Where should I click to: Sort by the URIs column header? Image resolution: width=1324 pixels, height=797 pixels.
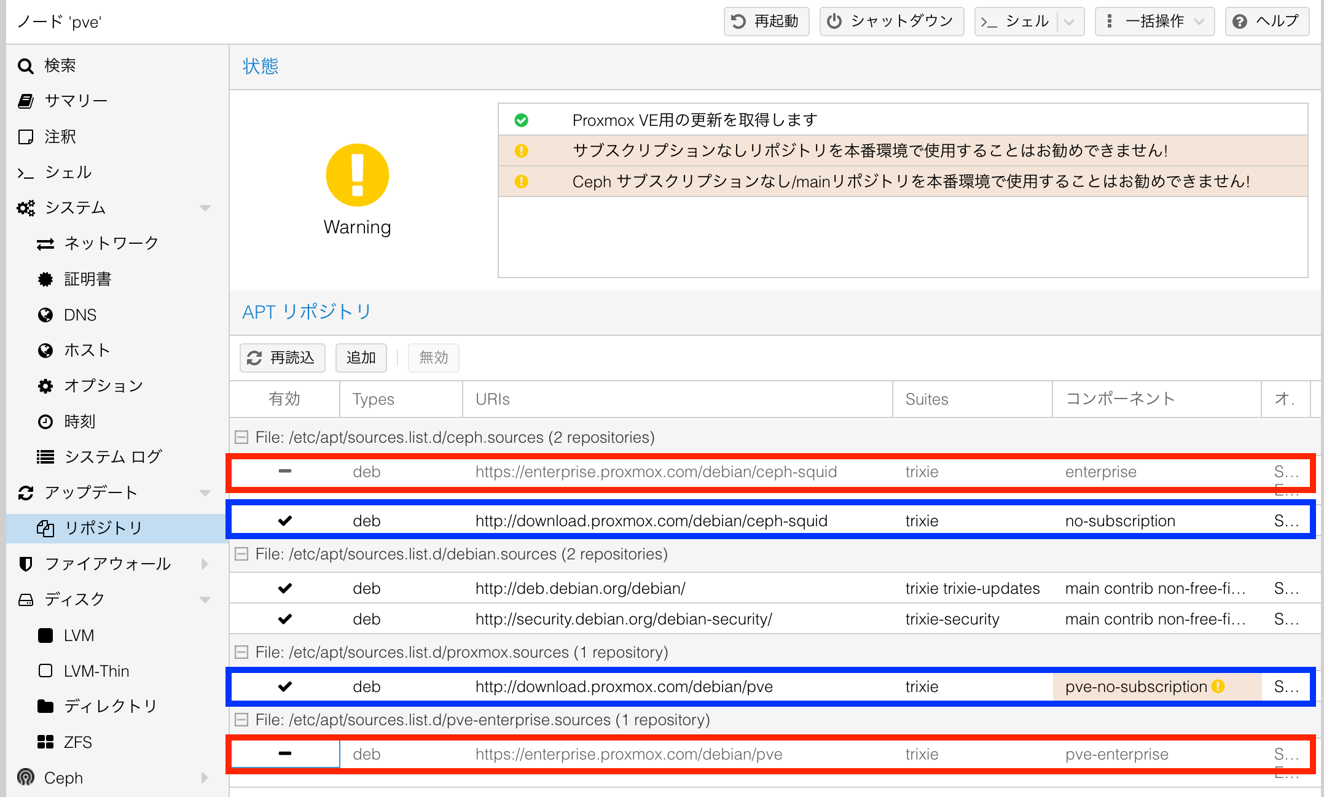click(x=678, y=399)
